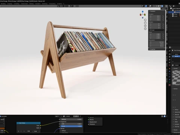This screenshot has width=180, height=135.
Task: Expand the Studio collection in outliner
Action: [171, 16]
